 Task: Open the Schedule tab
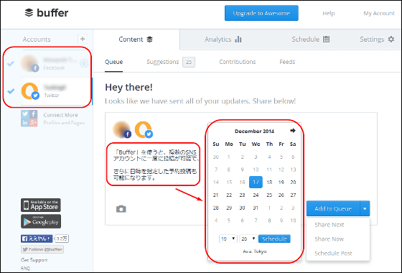click(310, 40)
